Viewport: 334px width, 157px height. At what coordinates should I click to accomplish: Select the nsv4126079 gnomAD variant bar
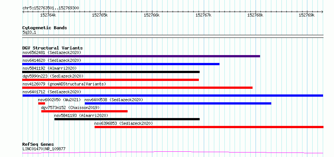(x=137, y=88)
